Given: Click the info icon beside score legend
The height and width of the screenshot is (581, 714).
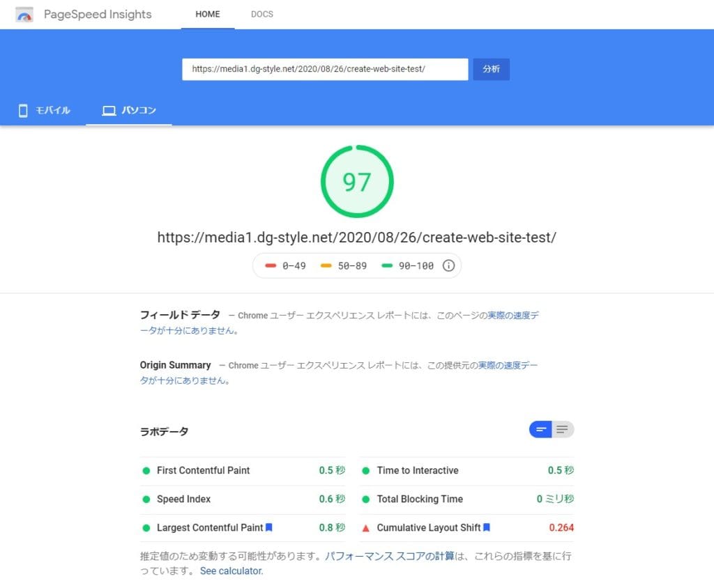Looking at the screenshot, I should click(449, 265).
